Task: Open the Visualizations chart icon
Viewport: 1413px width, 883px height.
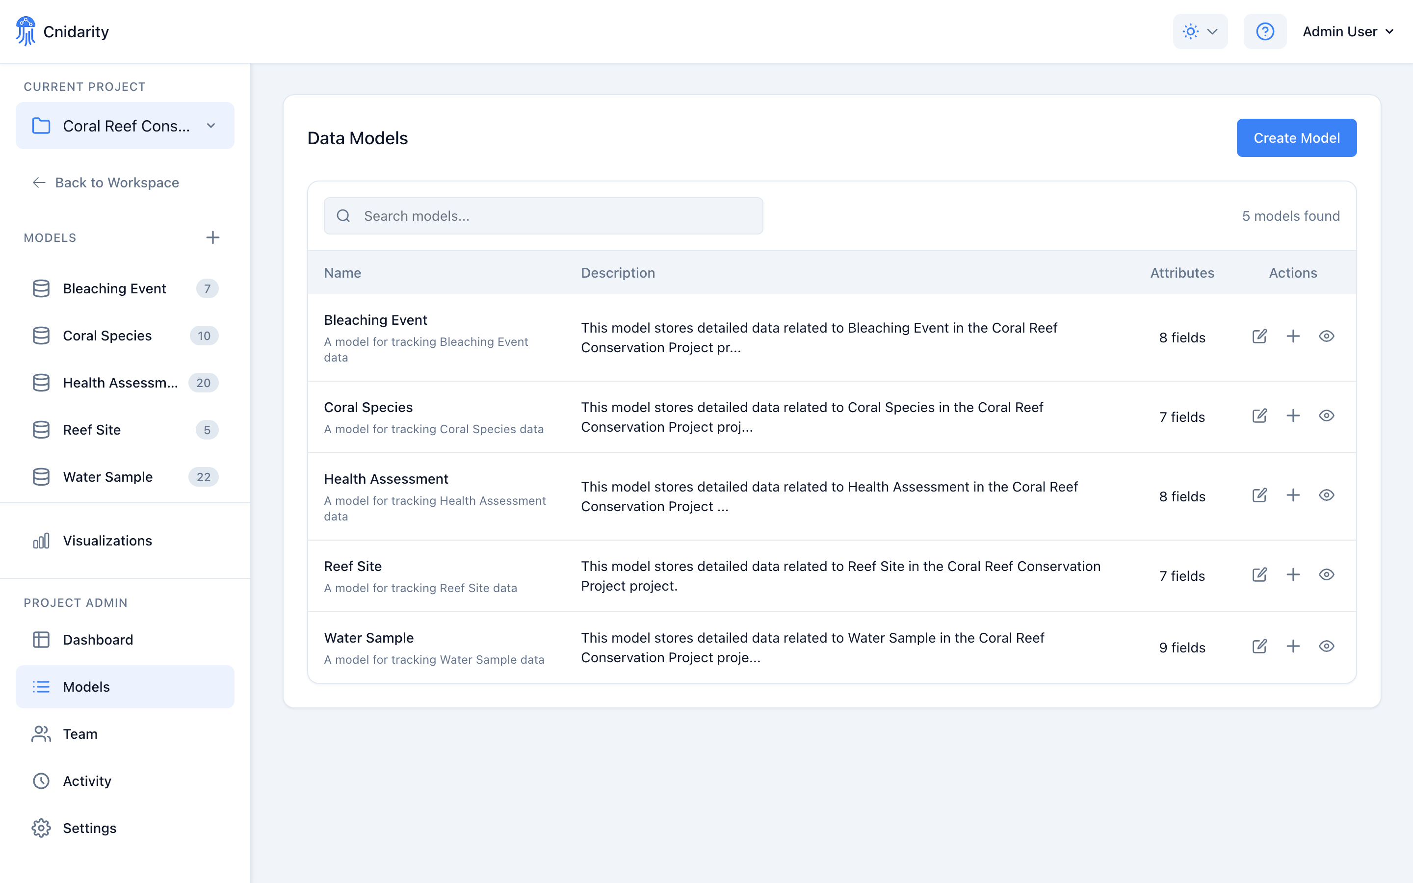Action: point(41,541)
